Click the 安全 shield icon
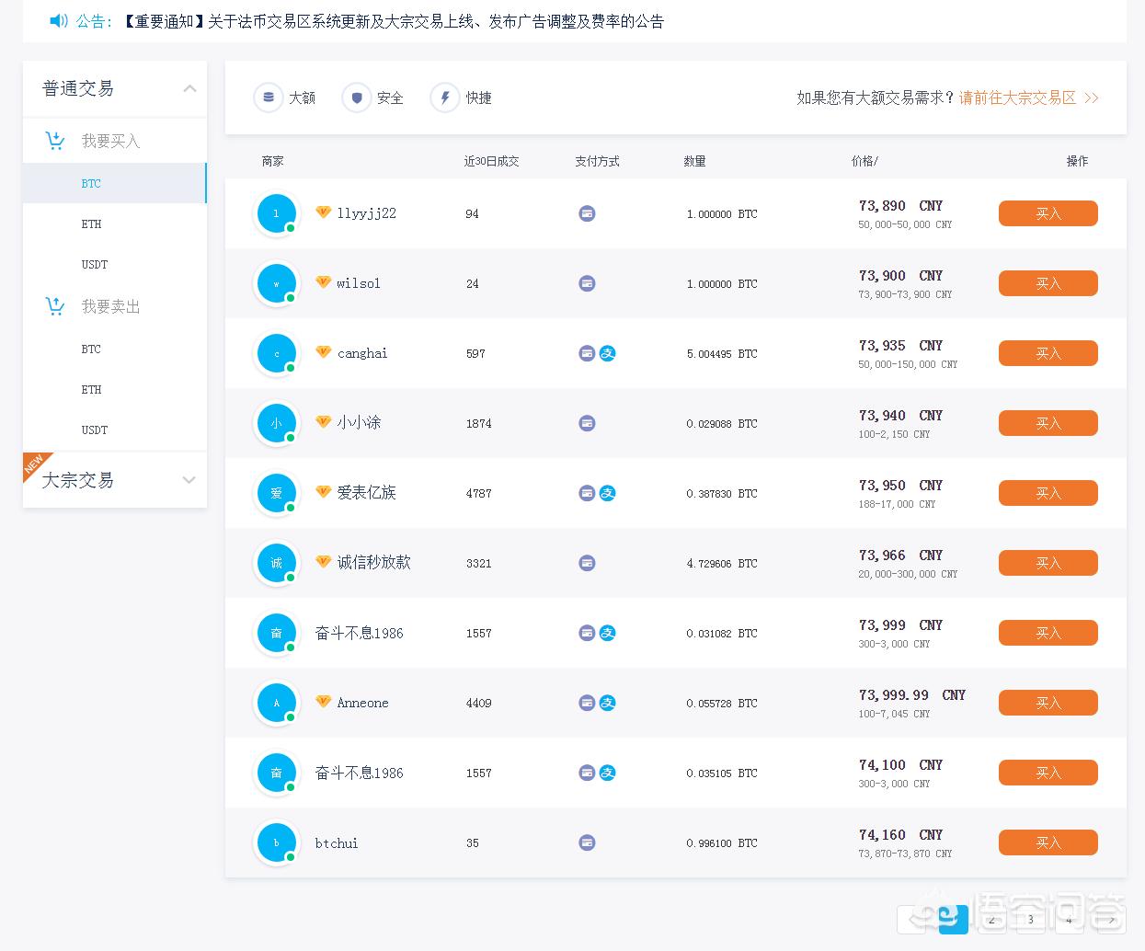The width and height of the screenshot is (1145, 951). click(356, 97)
